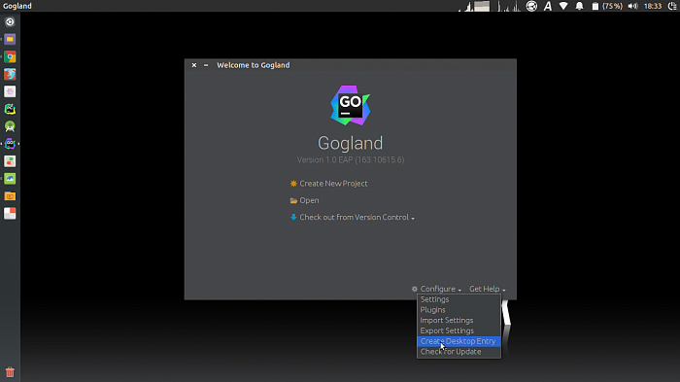Open the battery 75% indicator
Image resolution: width=680 pixels, height=382 pixels.
(x=607, y=6)
